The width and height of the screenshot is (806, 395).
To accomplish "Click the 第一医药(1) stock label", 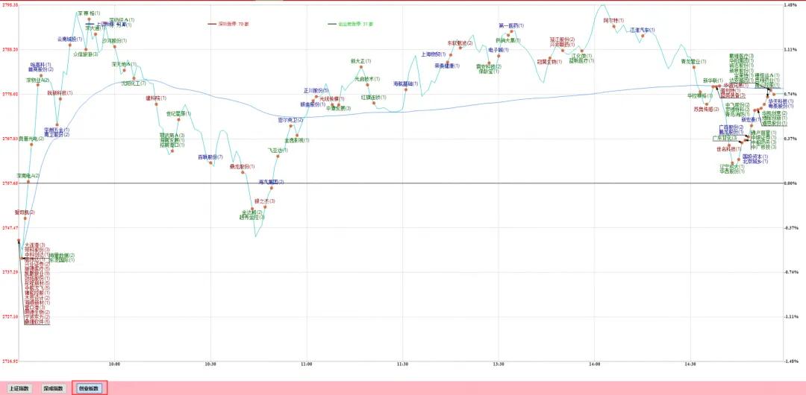I will click(x=511, y=25).
